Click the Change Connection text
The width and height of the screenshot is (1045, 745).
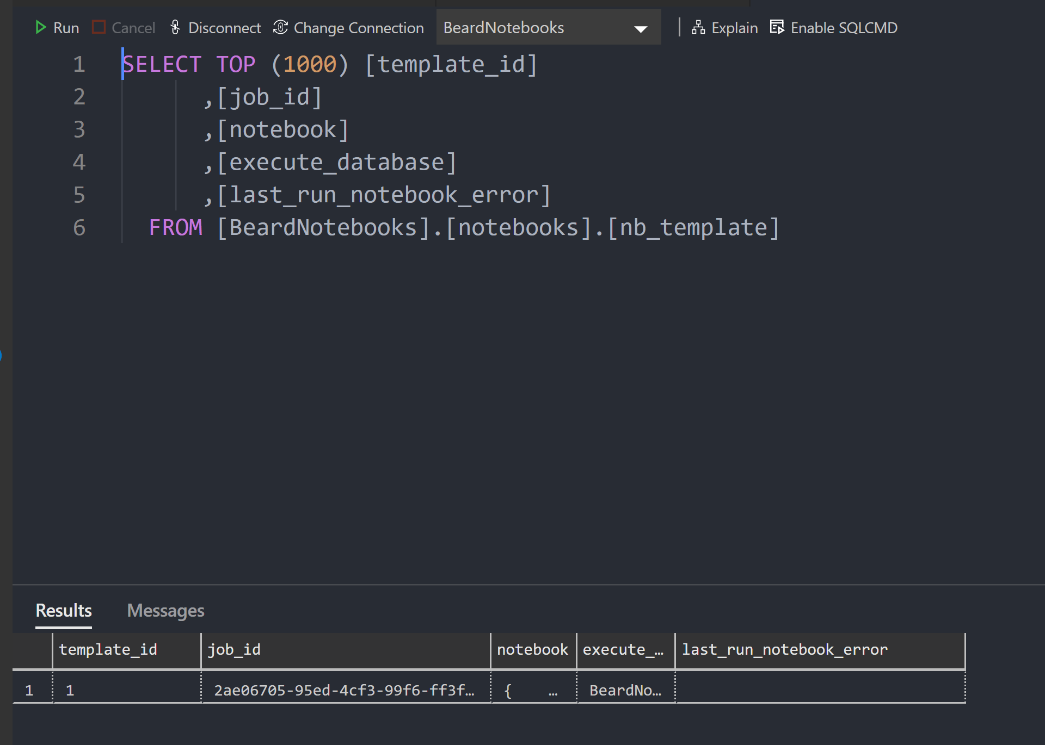tap(358, 28)
